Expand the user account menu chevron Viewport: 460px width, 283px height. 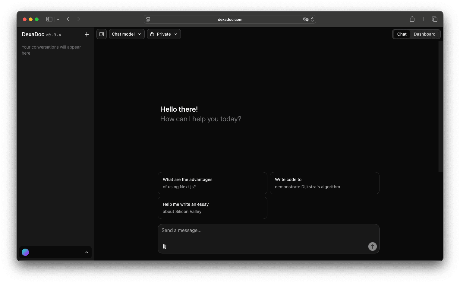click(x=87, y=252)
